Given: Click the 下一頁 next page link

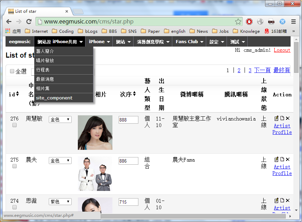Looking at the screenshot, I should tap(262, 70).
